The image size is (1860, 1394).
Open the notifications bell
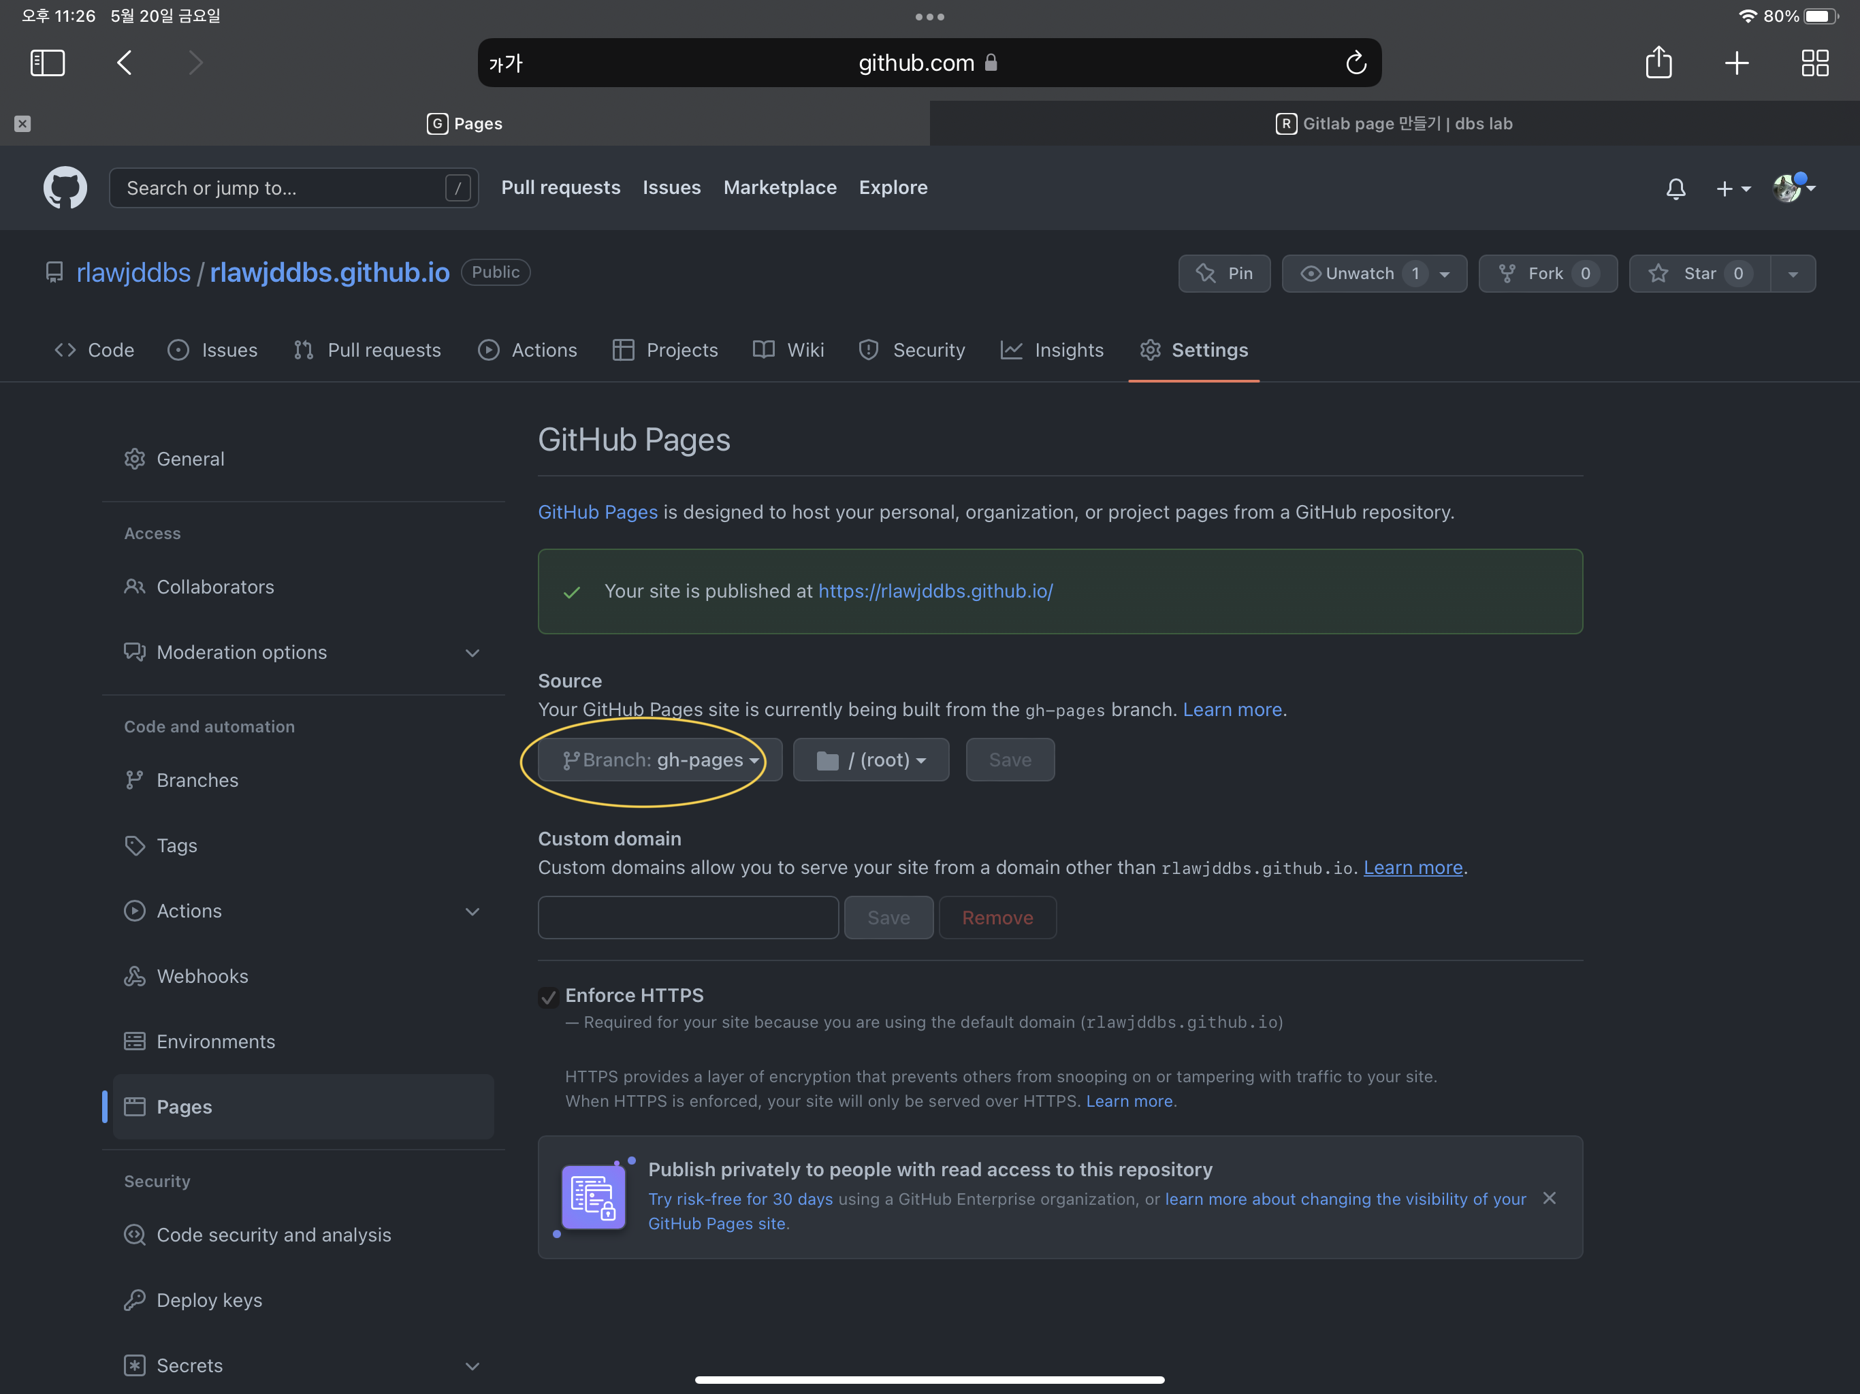(x=1675, y=189)
